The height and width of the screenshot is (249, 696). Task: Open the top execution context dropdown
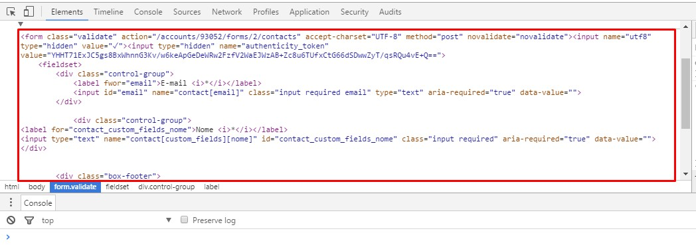coord(106,220)
